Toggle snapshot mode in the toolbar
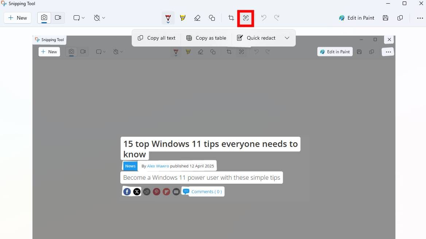Screen dimensions: 426x239 tap(44, 17)
